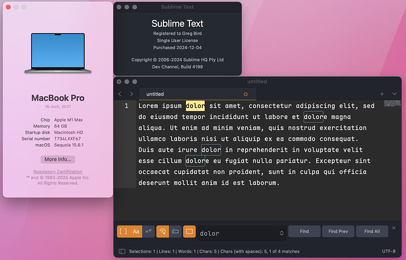Toggle the sidebar from status bar icon
This screenshot has width=406, height=260.
122,251
